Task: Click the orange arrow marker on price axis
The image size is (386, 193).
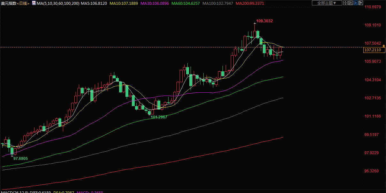Action: (384, 46)
